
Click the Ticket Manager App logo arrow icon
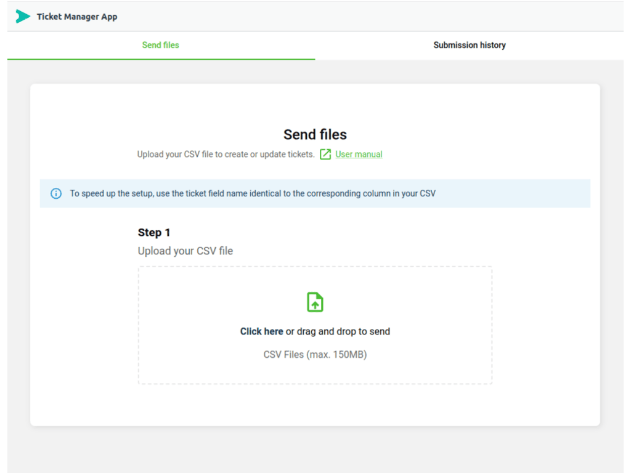[23, 16]
